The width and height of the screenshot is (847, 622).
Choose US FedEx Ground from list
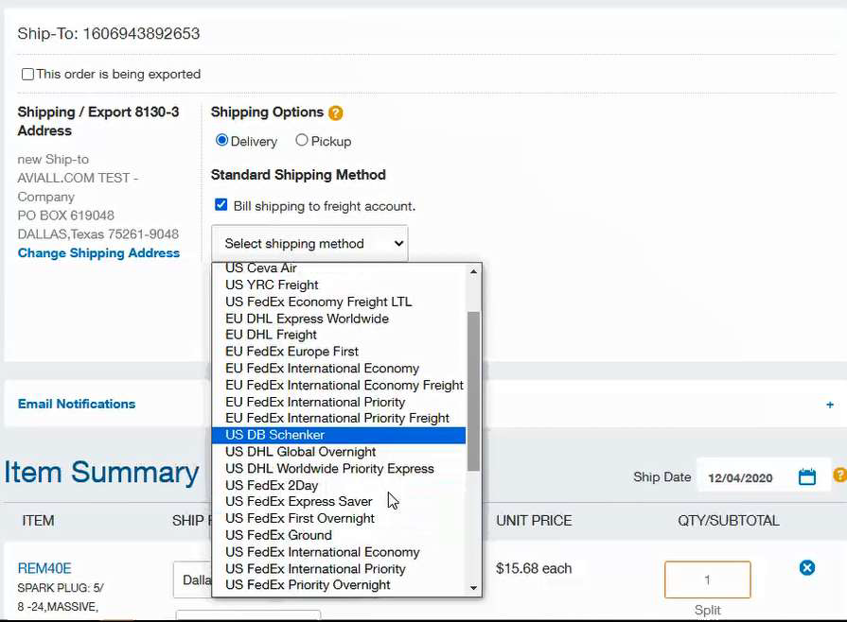pyautogui.click(x=278, y=535)
